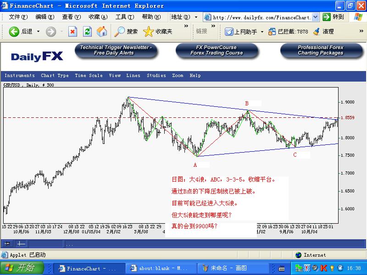Click the Search magnifier icon
This screenshot has width=367, height=275.
(x=119, y=32)
